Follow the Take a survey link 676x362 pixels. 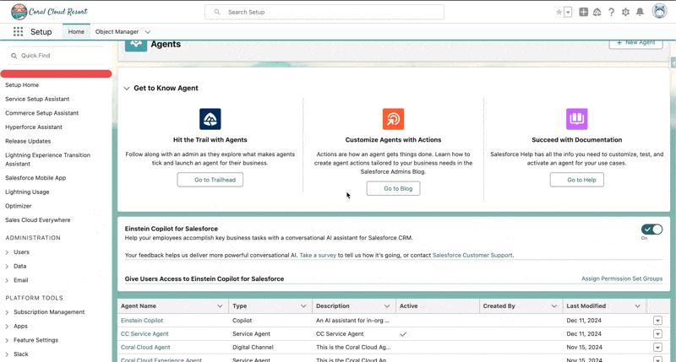(x=318, y=255)
